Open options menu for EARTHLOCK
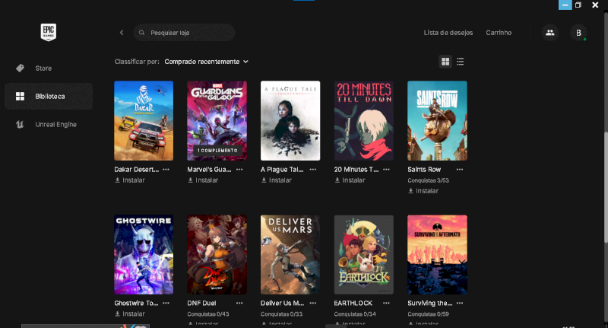The image size is (608, 328). (386, 303)
